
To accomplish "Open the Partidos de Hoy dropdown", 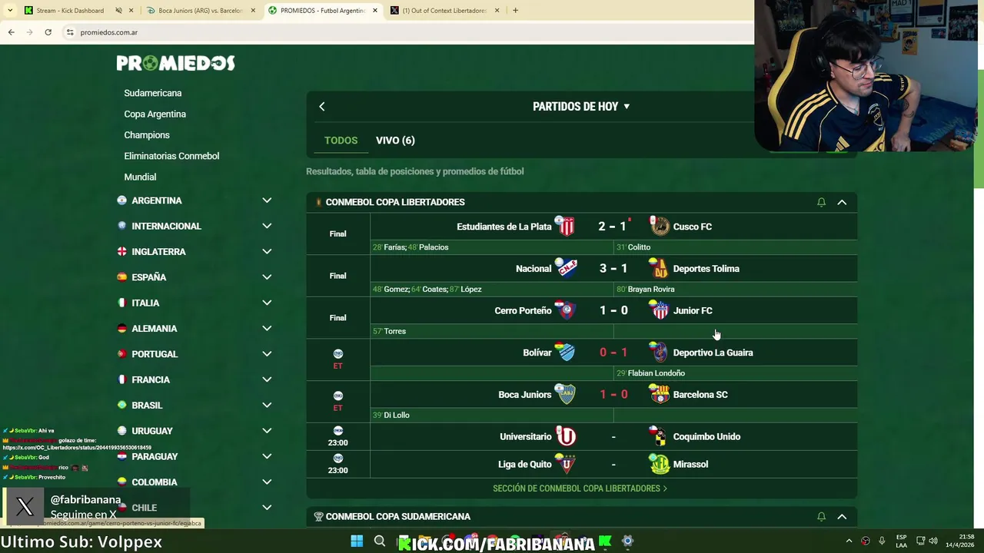I will coord(581,107).
